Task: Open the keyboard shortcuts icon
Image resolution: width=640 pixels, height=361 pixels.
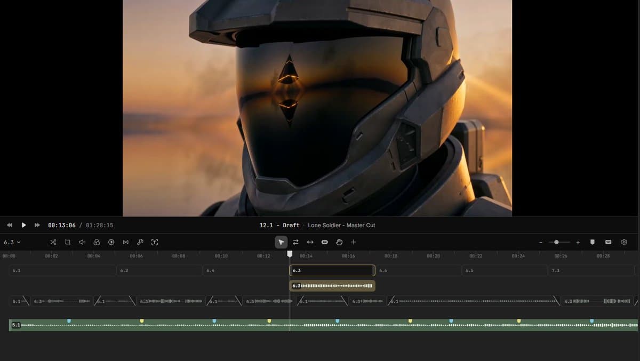Action: click(x=608, y=242)
